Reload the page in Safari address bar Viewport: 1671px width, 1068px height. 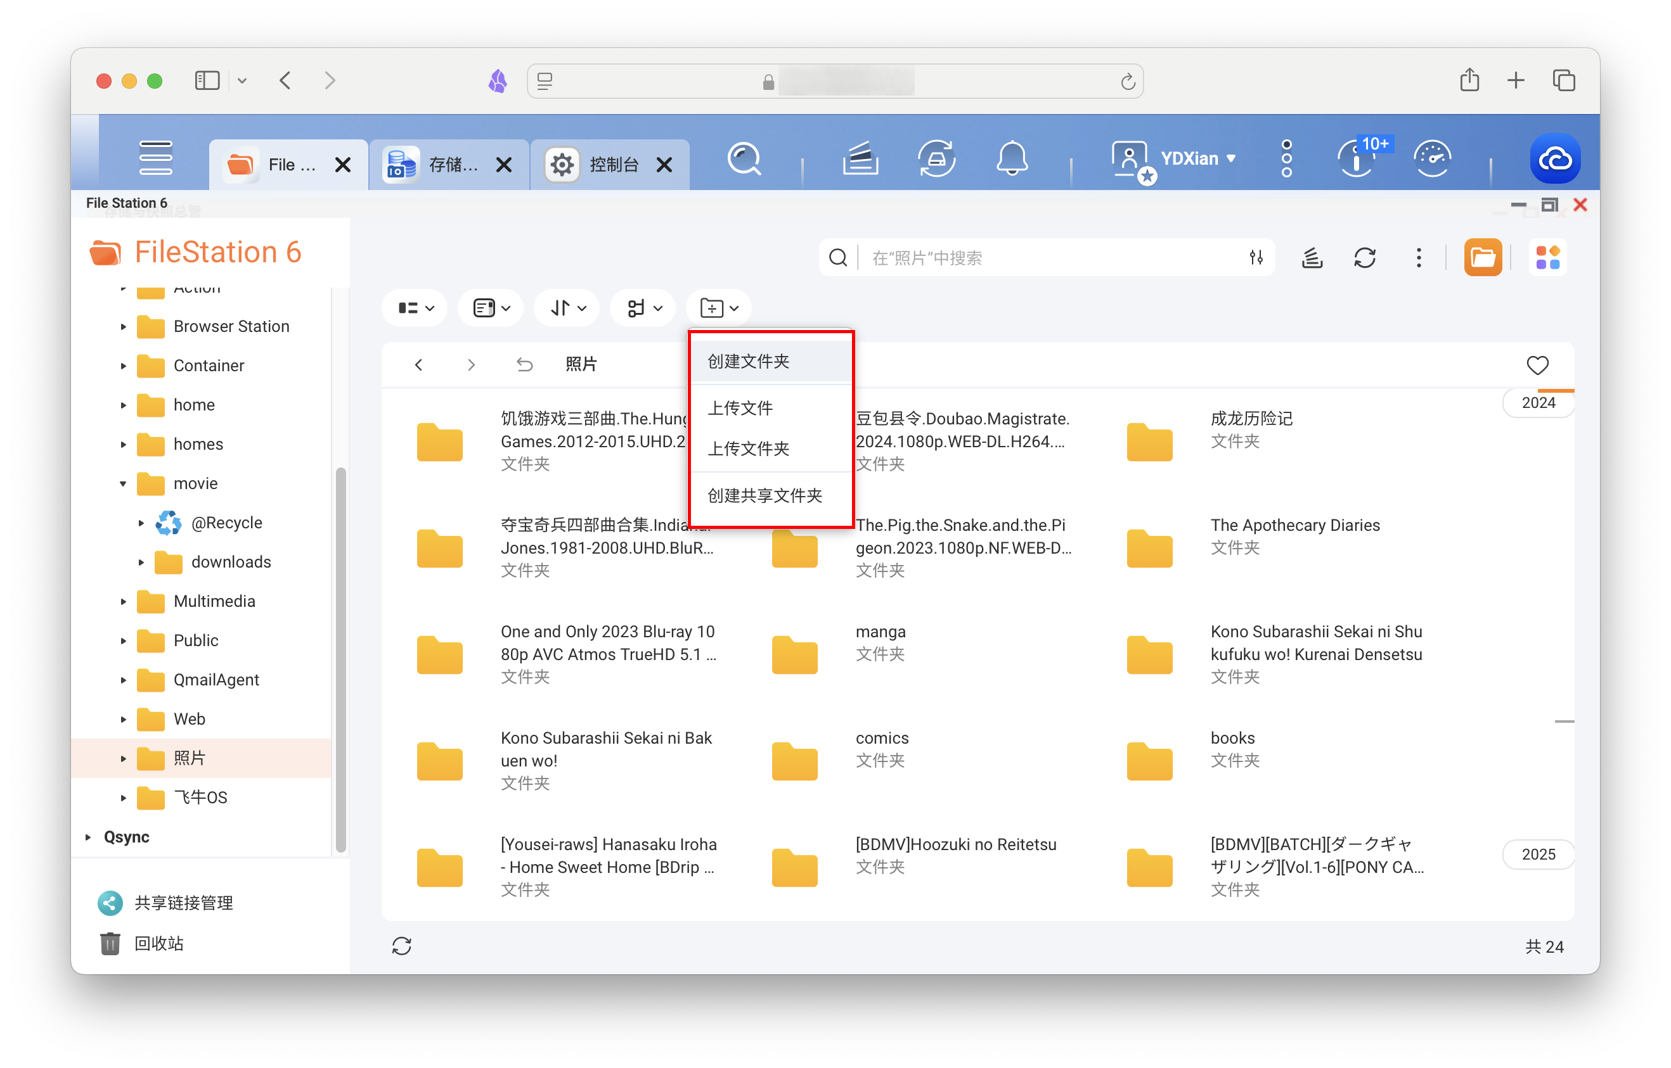1128,82
